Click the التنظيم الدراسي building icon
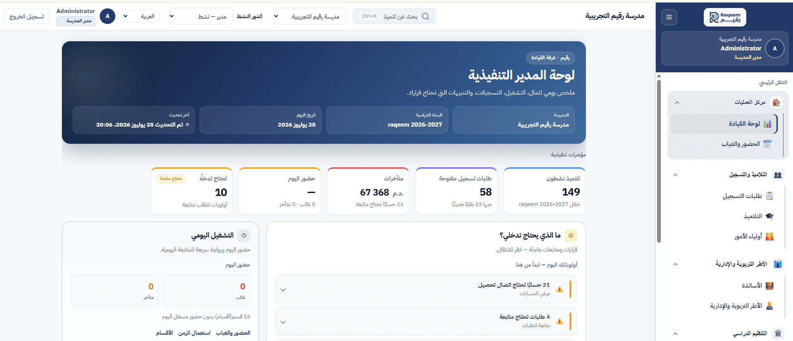 (778, 333)
